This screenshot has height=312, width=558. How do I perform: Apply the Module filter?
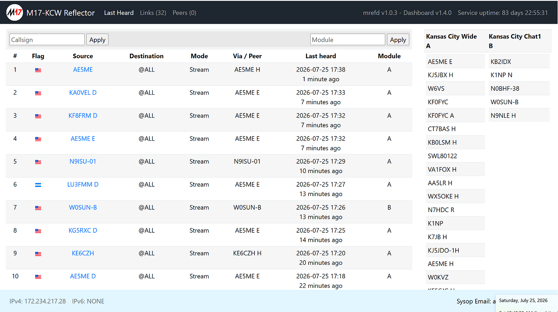click(x=398, y=39)
